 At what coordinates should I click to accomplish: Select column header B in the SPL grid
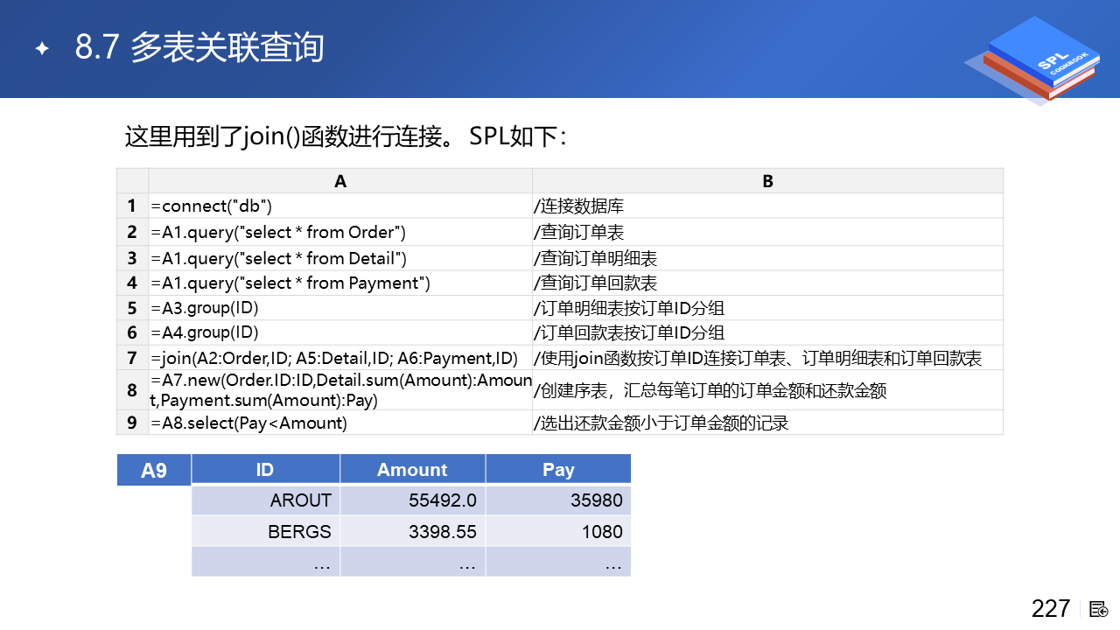pyautogui.click(x=767, y=181)
